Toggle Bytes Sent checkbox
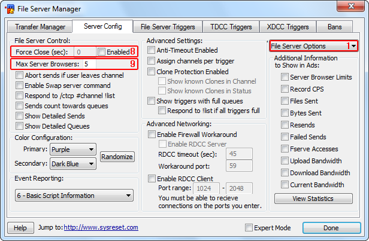 tap(285, 113)
